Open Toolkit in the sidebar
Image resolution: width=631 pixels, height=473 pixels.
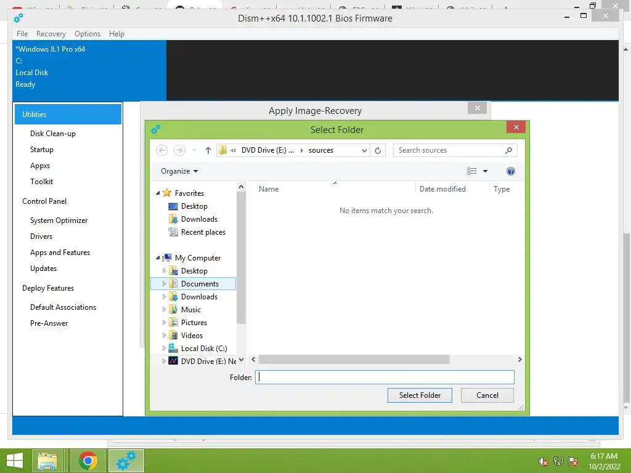[42, 182]
